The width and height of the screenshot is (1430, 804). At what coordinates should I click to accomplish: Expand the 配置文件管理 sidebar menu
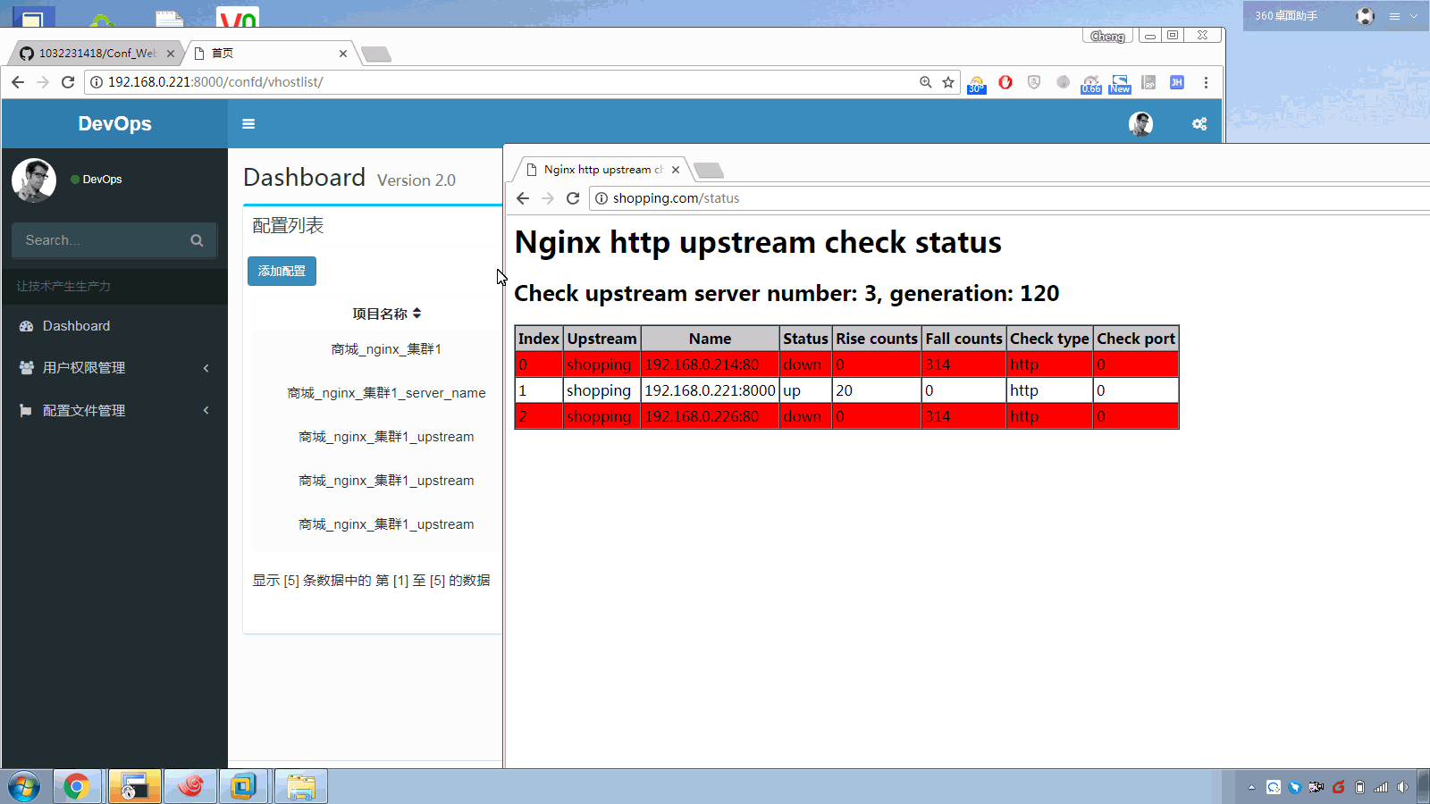[114, 411]
